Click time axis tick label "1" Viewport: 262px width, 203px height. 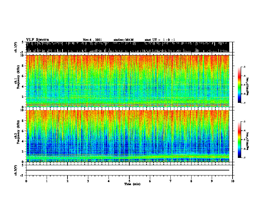click(47, 181)
